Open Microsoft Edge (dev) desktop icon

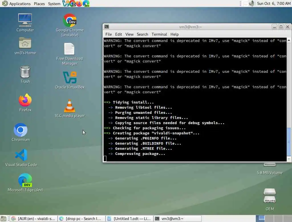25,183
